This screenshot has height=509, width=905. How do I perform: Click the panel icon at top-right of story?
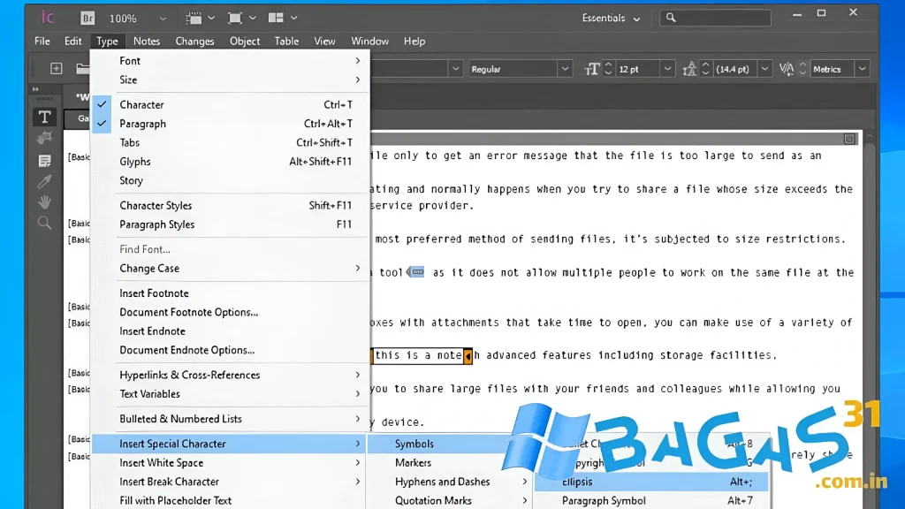point(849,139)
